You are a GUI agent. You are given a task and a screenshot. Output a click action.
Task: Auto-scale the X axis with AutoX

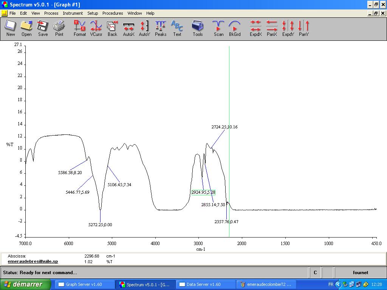point(128,28)
